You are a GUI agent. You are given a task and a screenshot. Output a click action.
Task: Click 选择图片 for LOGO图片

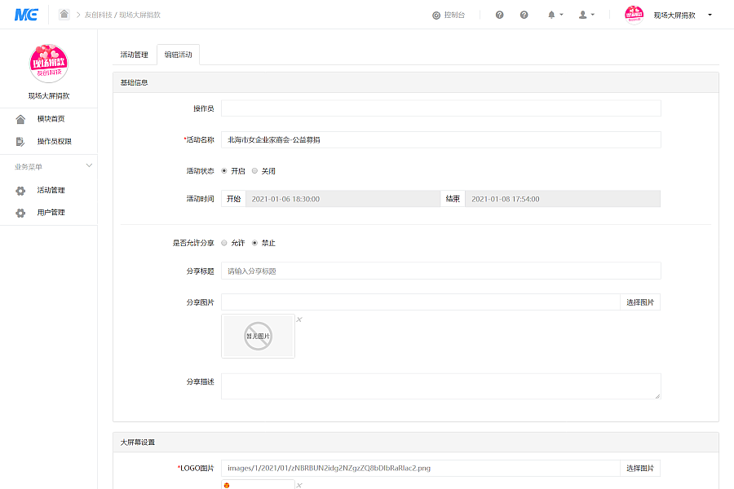[x=640, y=468]
